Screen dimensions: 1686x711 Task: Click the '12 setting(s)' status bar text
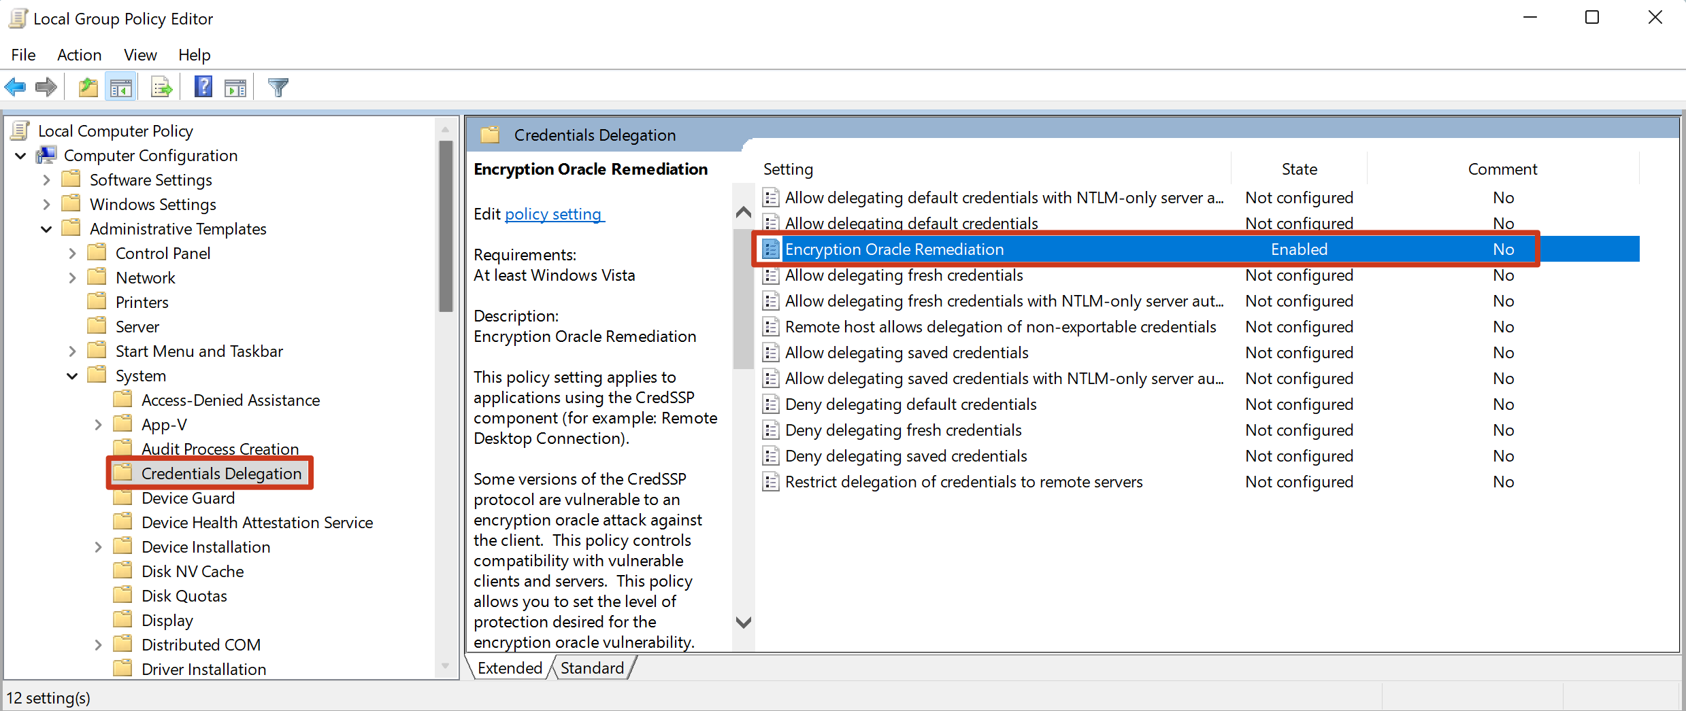click(x=48, y=697)
